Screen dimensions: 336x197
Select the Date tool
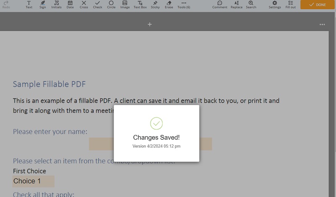click(70, 5)
